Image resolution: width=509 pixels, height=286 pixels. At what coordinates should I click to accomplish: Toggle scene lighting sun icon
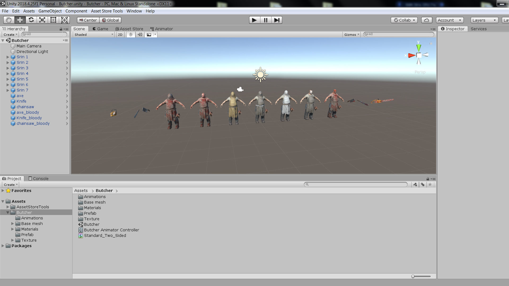point(131,34)
